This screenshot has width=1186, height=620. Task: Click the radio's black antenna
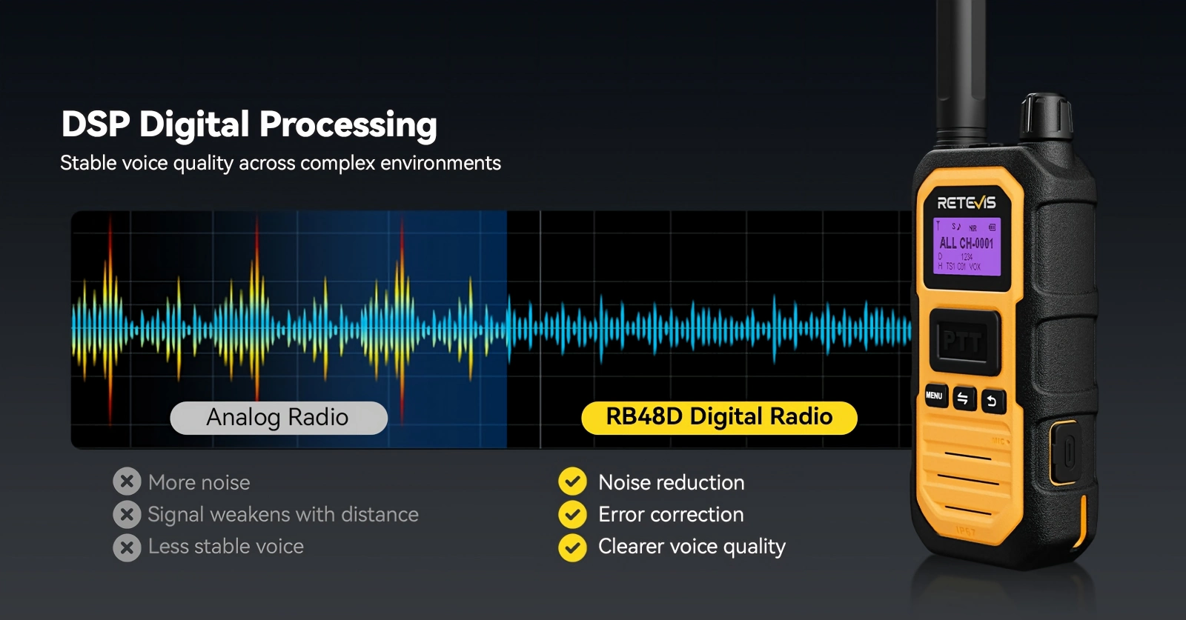[x=961, y=74]
